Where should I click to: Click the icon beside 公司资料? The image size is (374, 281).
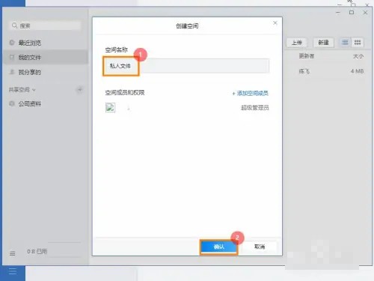(12, 103)
